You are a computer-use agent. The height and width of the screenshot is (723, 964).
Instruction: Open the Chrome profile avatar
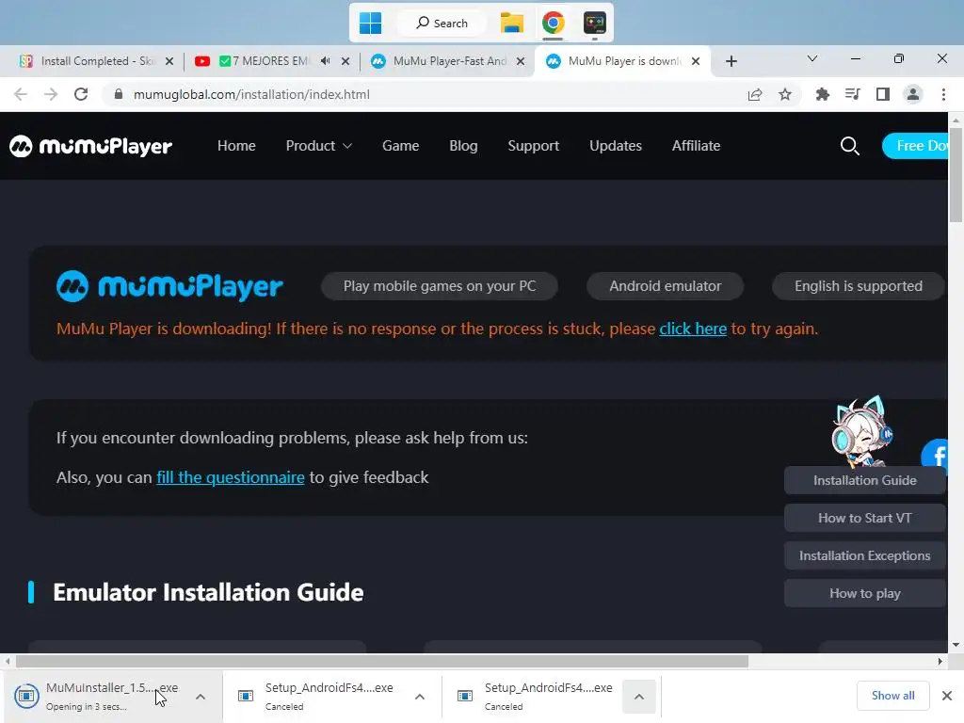tap(913, 94)
